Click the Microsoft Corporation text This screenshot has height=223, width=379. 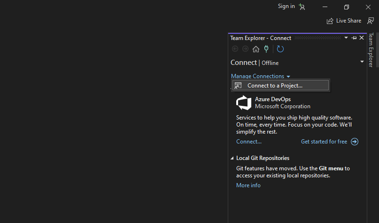click(283, 106)
